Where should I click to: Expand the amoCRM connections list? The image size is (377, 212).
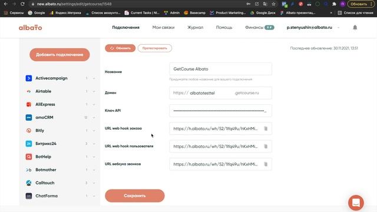coord(94,118)
